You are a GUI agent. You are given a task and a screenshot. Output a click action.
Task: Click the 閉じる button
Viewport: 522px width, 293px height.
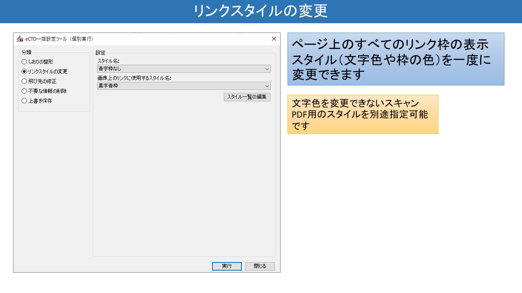pyautogui.click(x=260, y=266)
